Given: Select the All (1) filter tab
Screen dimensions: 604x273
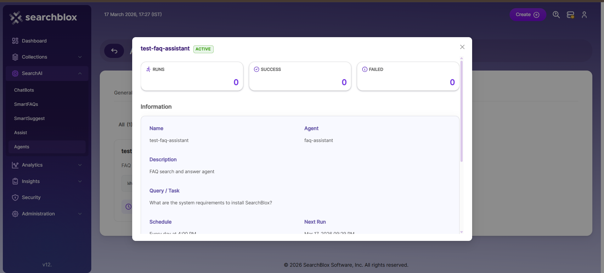Looking at the screenshot, I should click(125, 124).
